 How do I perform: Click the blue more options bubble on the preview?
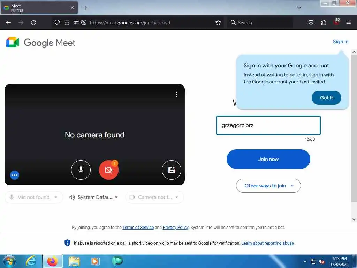coord(15,175)
